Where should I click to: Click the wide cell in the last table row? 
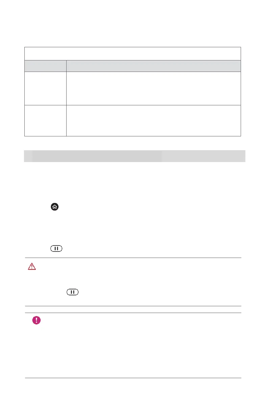coord(153,121)
